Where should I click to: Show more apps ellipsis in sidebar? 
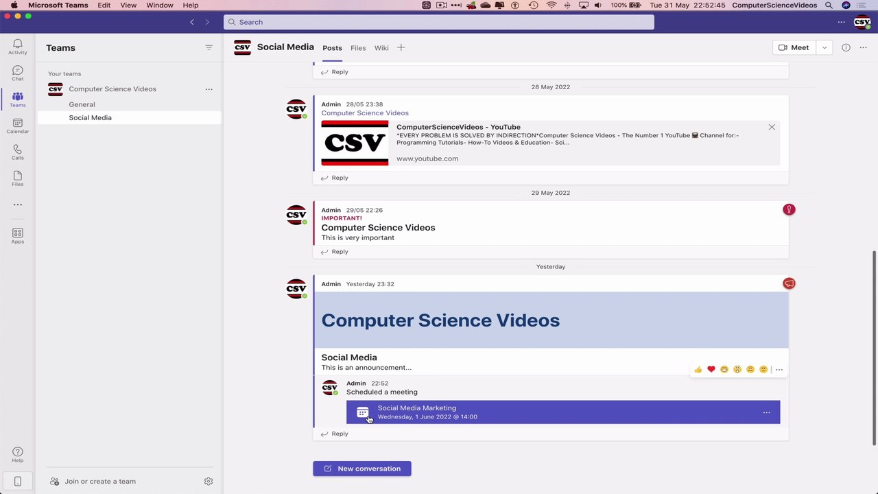point(18,204)
